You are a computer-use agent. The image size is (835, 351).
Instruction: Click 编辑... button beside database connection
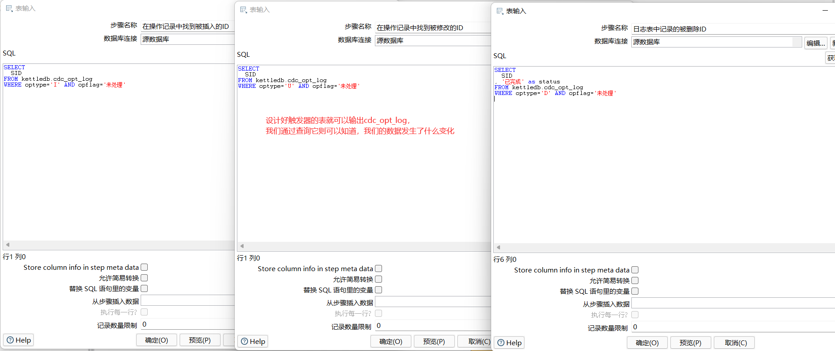pyautogui.click(x=816, y=43)
